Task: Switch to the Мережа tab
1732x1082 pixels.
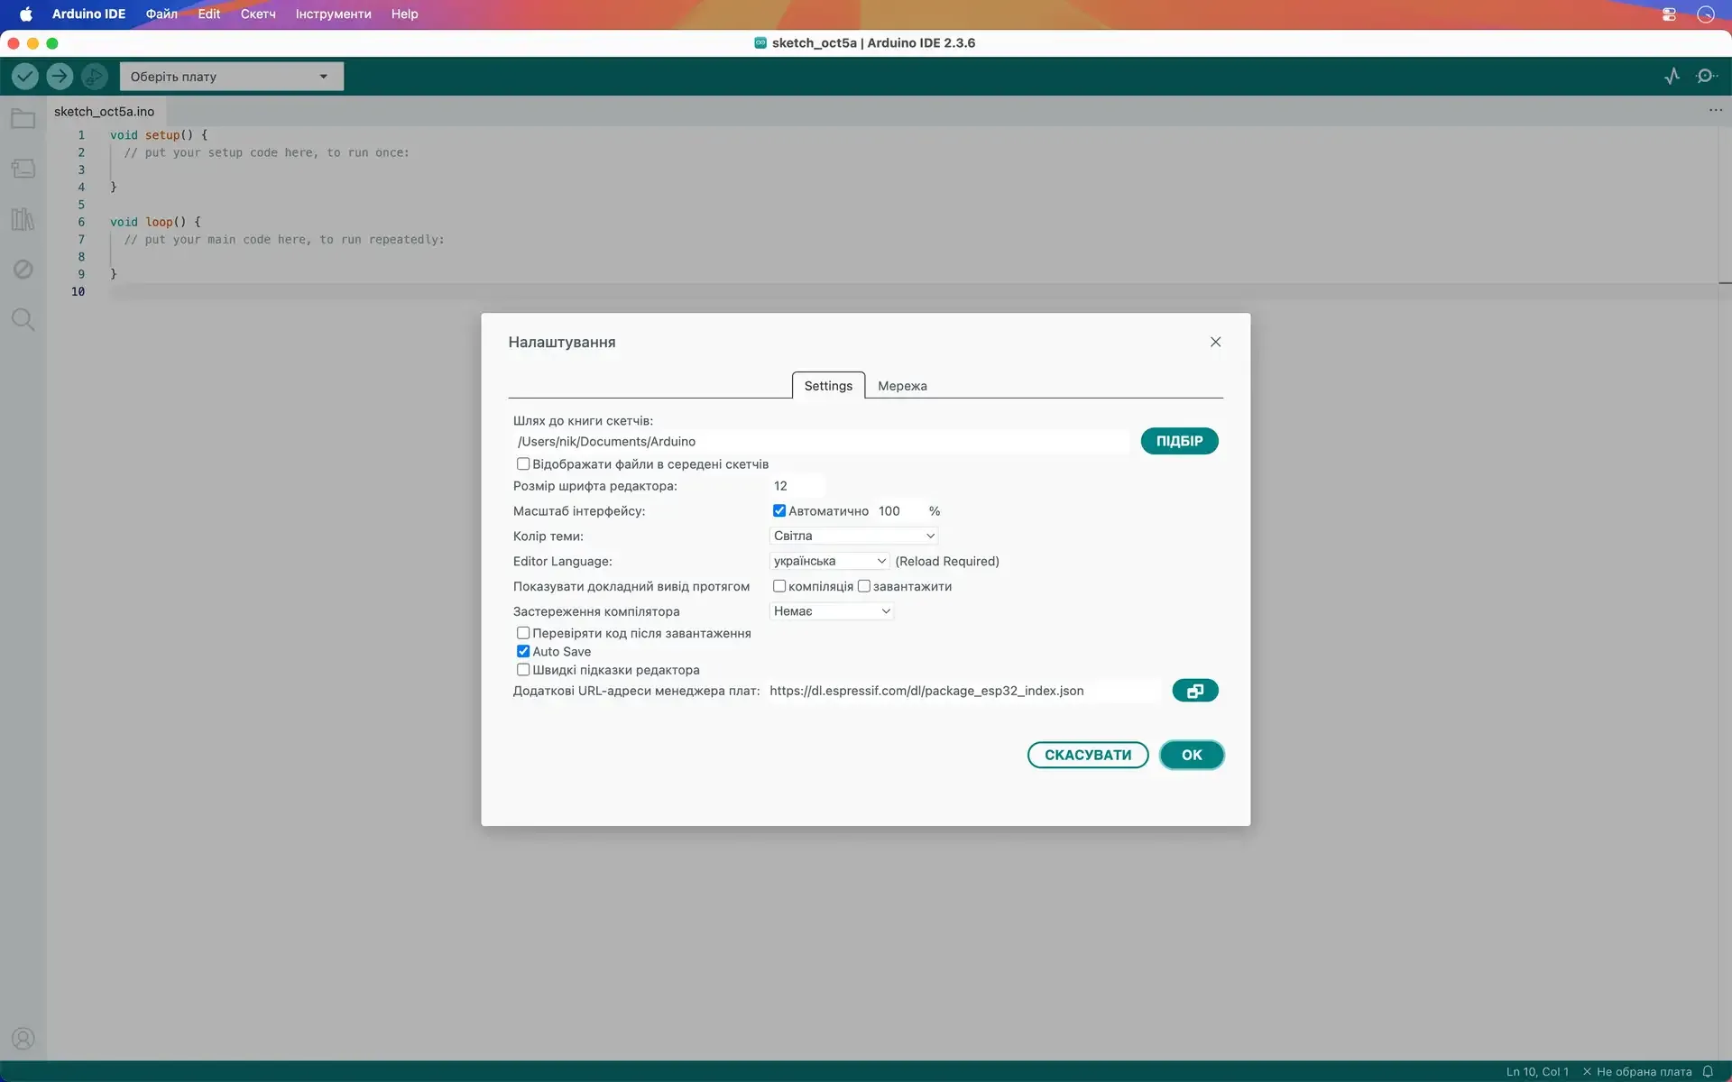Action: pos(902,386)
